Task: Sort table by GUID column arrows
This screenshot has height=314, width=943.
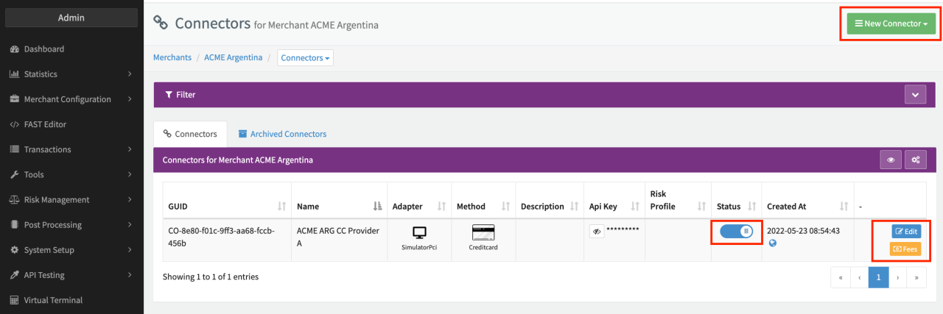Action: (281, 207)
